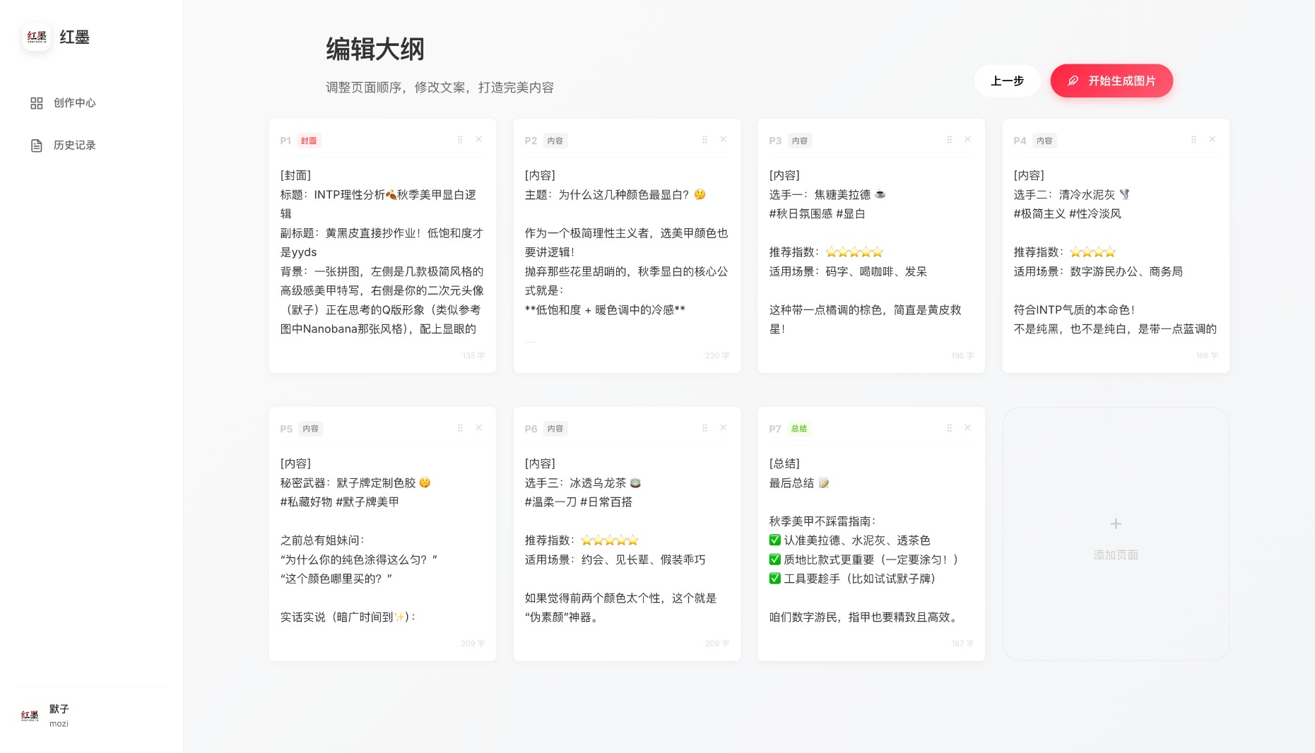Dismiss card P4 via its × icon
Viewport: 1315px width, 753px height.
coord(1212,139)
